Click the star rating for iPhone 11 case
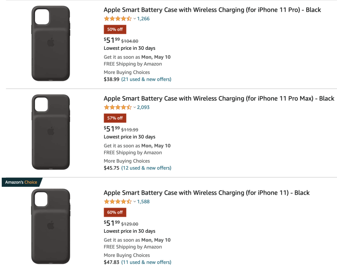The height and width of the screenshot is (266, 337). point(118,202)
